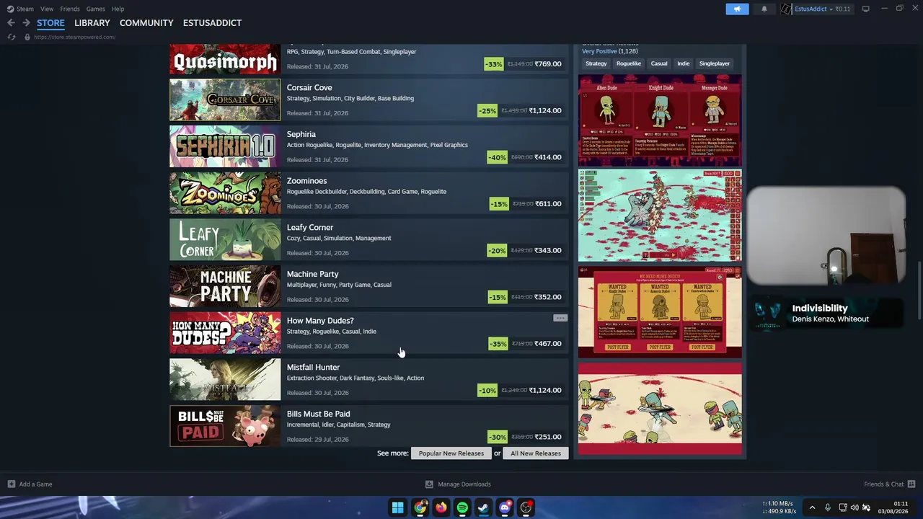This screenshot has width=923, height=519.
Task: Open the Leafy Corner game title
Action: pyautogui.click(x=310, y=228)
